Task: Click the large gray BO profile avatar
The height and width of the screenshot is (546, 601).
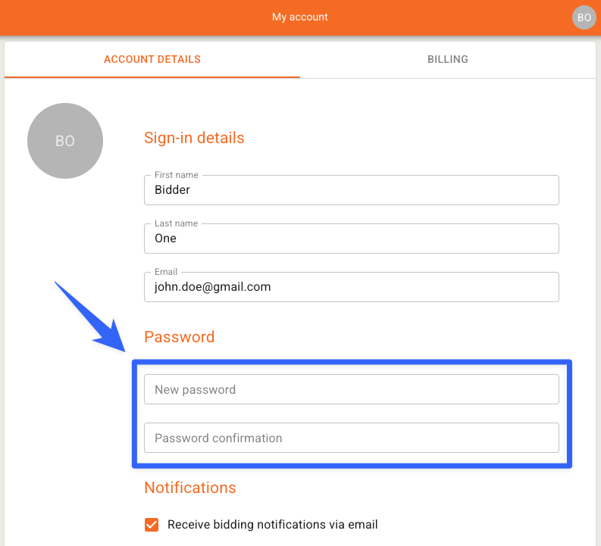Action: [x=65, y=141]
